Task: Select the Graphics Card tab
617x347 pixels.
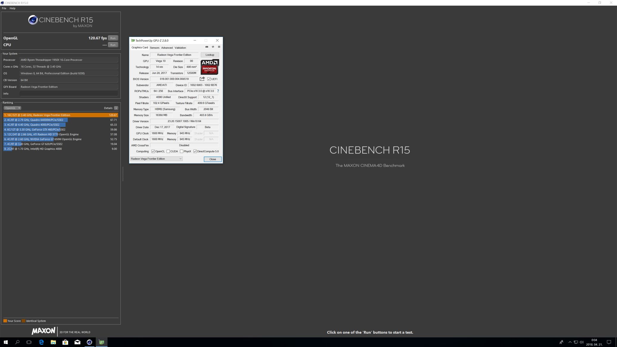Action: tap(140, 48)
